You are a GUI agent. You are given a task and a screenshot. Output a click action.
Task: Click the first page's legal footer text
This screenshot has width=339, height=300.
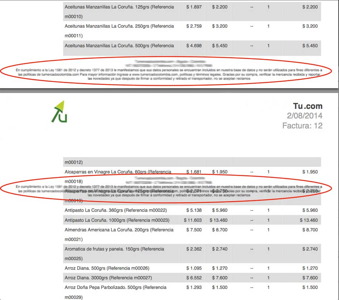click(169, 74)
